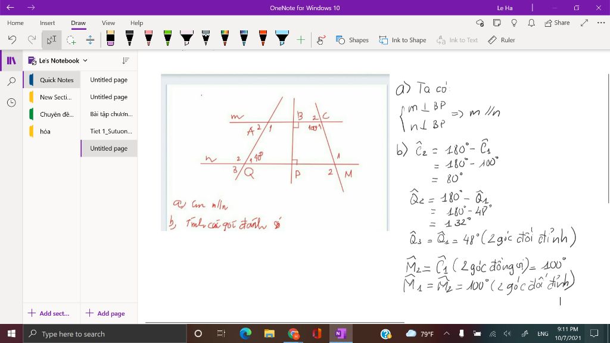Open the More options ellipsis menu
Screen dimensions: 610x343
click(601, 23)
